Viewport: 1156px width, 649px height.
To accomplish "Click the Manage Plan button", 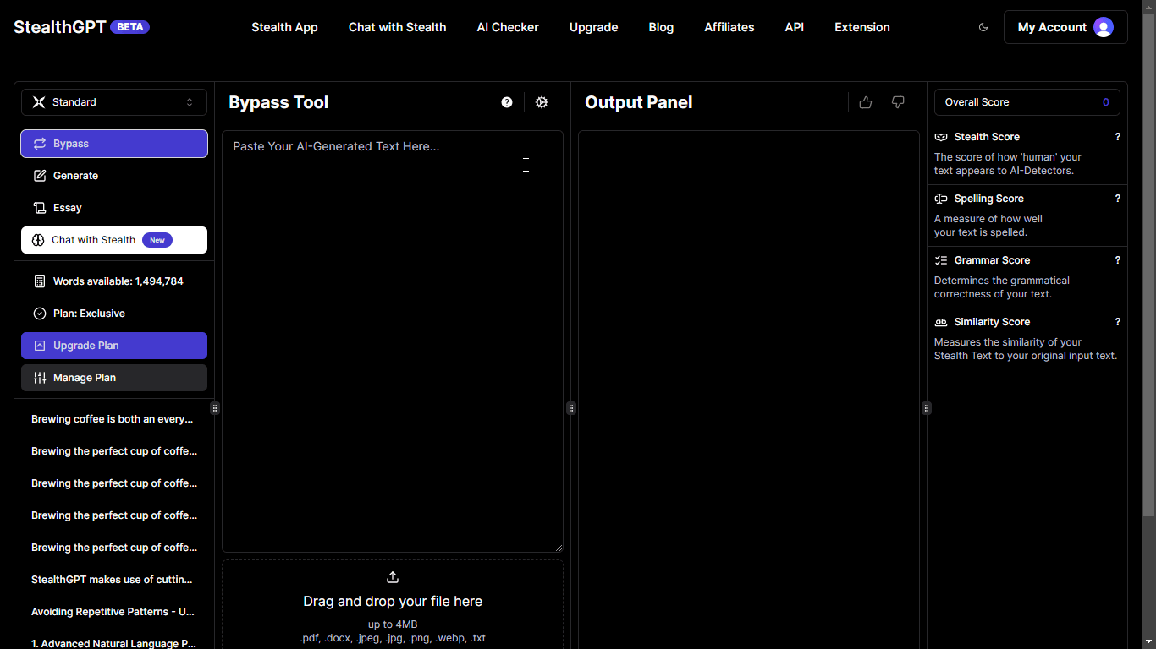I will 114,378.
